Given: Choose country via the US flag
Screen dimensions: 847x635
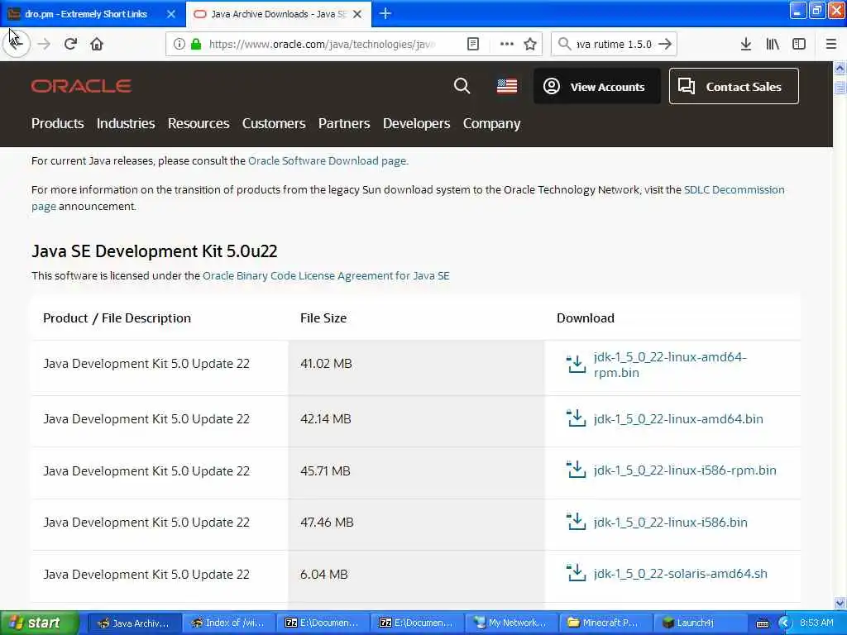Looking at the screenshot, I should (507, 86).
